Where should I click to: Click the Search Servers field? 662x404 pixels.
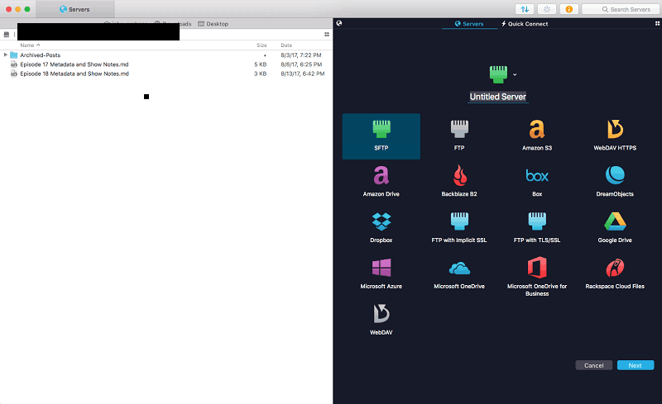[x=620, y=9]
